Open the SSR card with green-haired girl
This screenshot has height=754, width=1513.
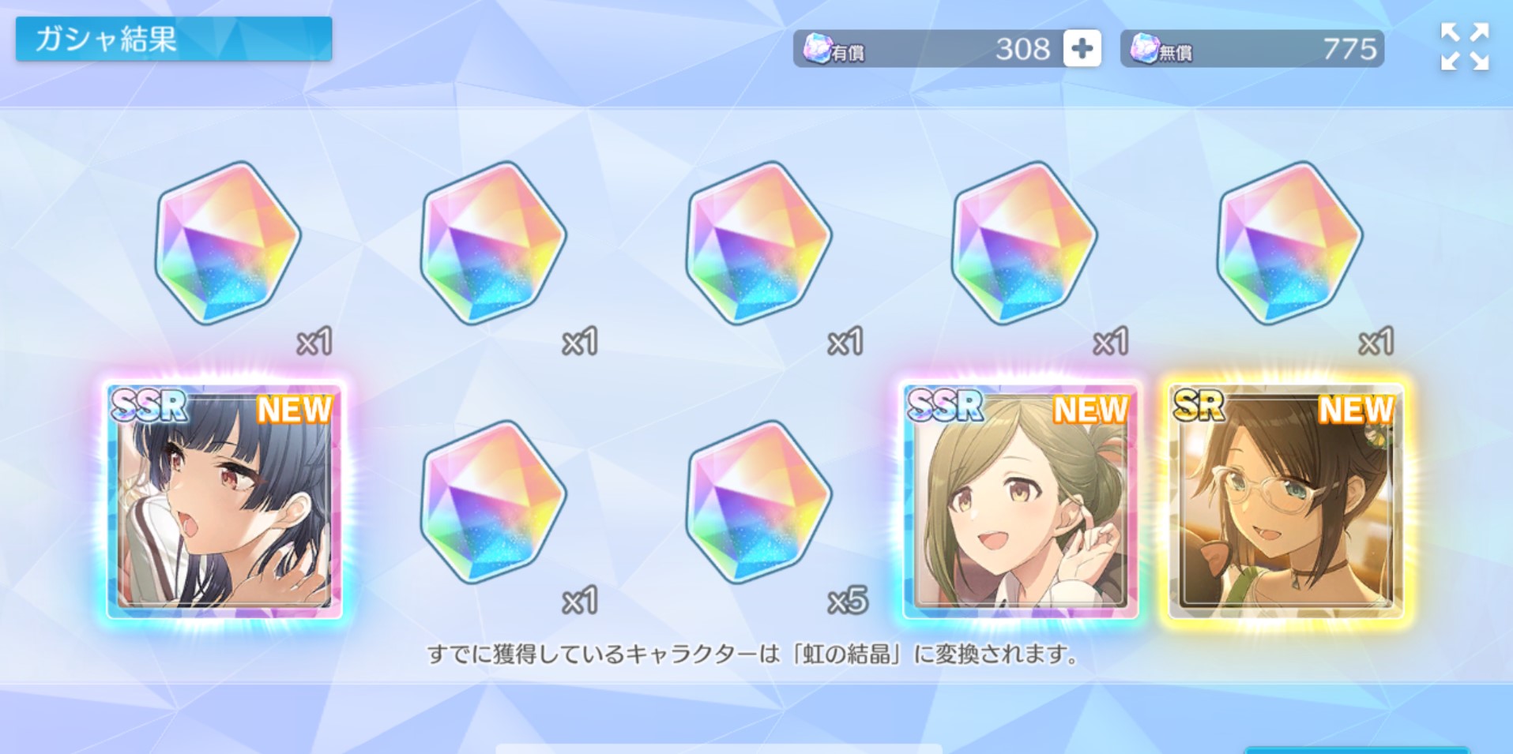coord(1021,500)
